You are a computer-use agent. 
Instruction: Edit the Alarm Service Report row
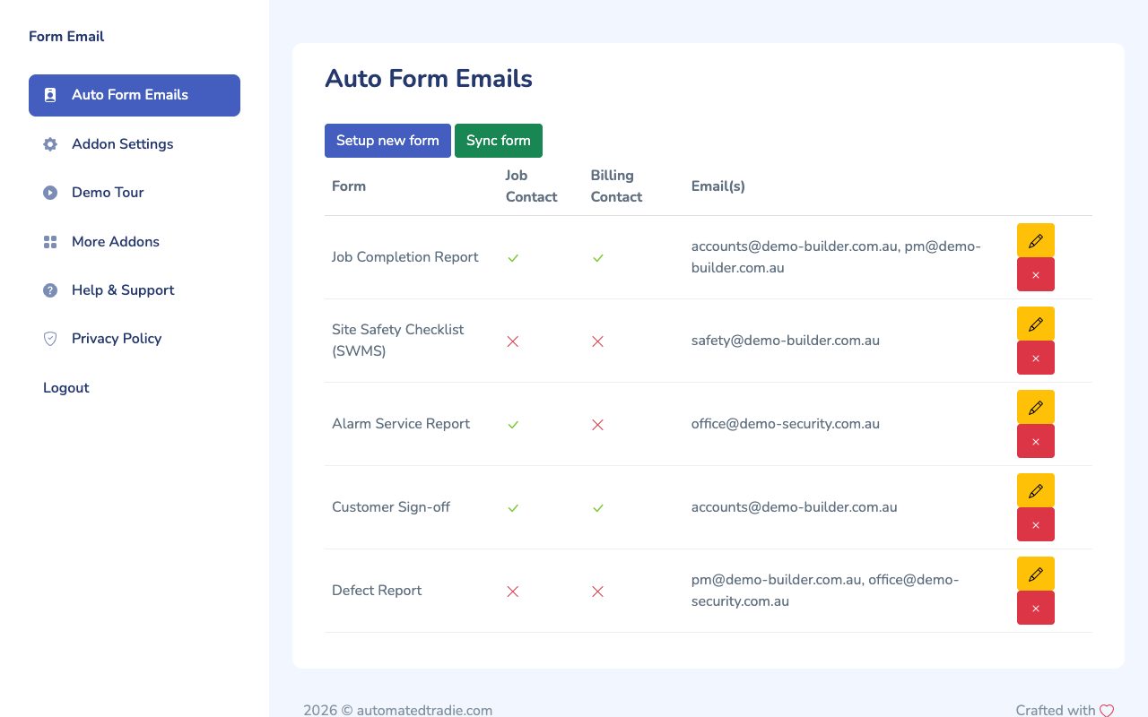pyautogui.click(x=1036, y=407)
